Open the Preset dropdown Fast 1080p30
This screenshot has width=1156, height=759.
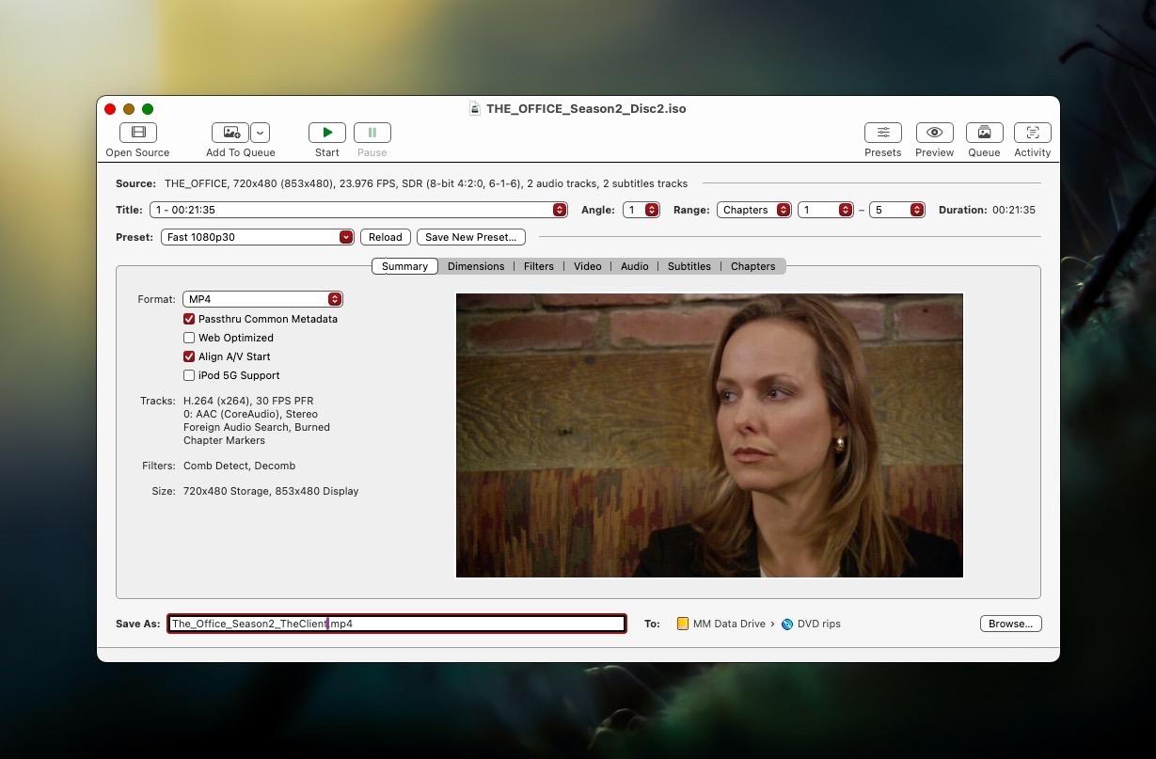tap(257, 237)
